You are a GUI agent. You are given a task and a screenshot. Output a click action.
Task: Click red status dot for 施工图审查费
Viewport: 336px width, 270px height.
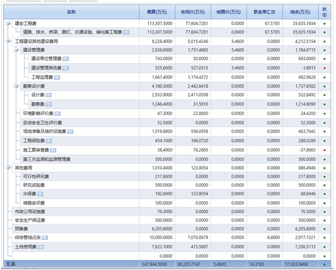click(325, 150)
